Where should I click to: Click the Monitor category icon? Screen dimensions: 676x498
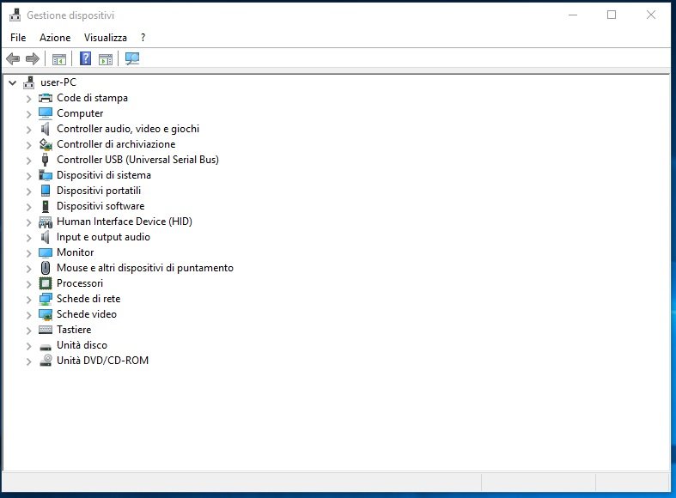point(46,252)
